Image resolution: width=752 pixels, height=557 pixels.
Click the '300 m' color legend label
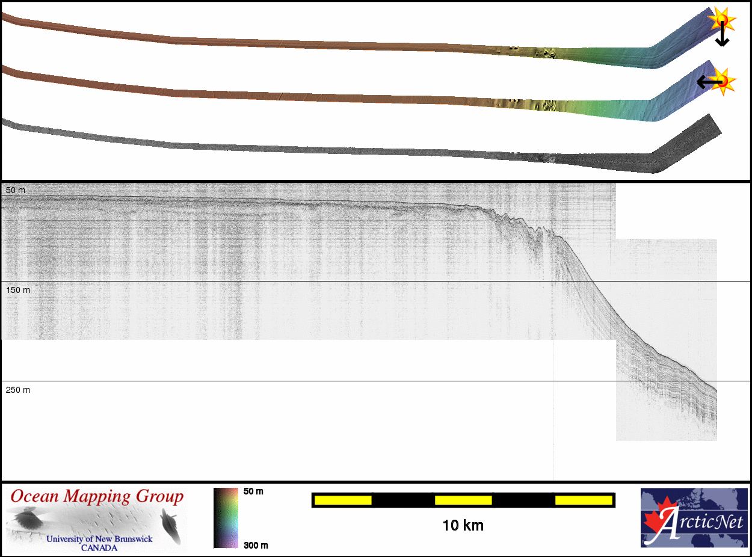tap(255, 545)
